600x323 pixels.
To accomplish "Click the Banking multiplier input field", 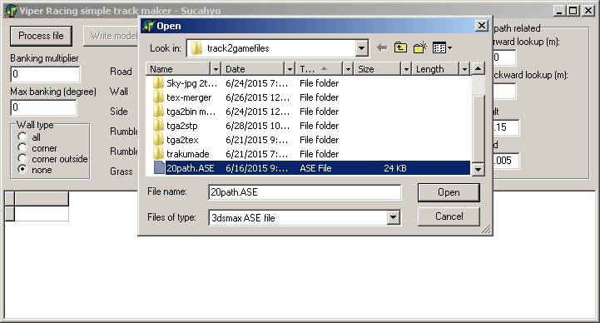I will pyautogui.click(x=45, y=74).
